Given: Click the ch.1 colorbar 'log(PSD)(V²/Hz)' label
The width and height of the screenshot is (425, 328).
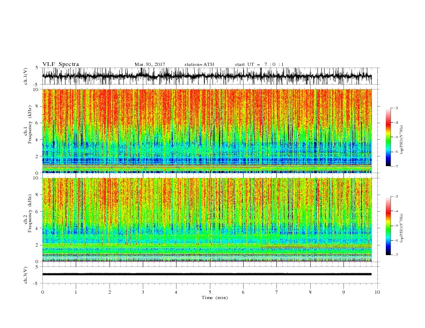Looking at the screenshot, I should point(402,140).
